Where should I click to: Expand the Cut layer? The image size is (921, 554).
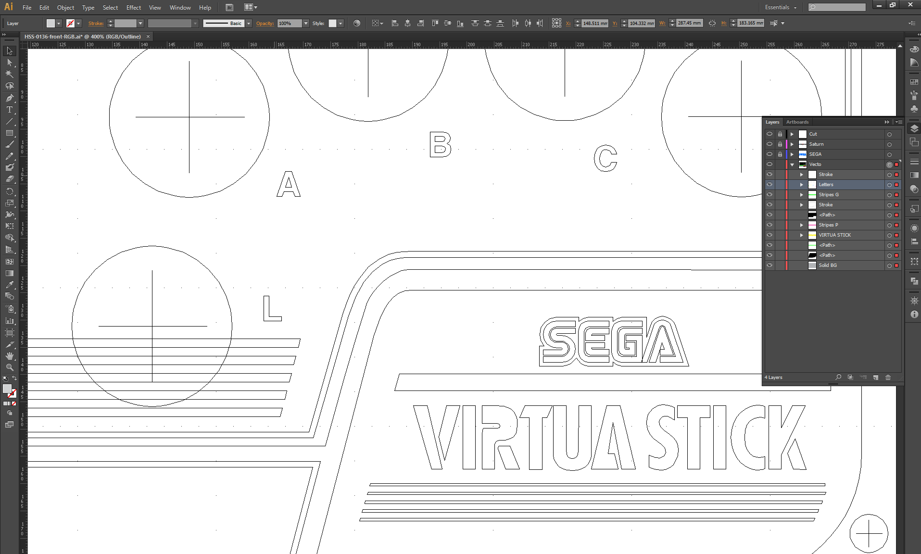(x=792, y=134)
